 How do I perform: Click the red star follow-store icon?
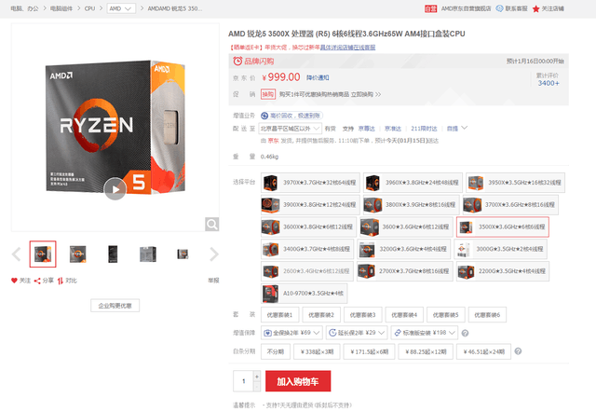point(536,8)
